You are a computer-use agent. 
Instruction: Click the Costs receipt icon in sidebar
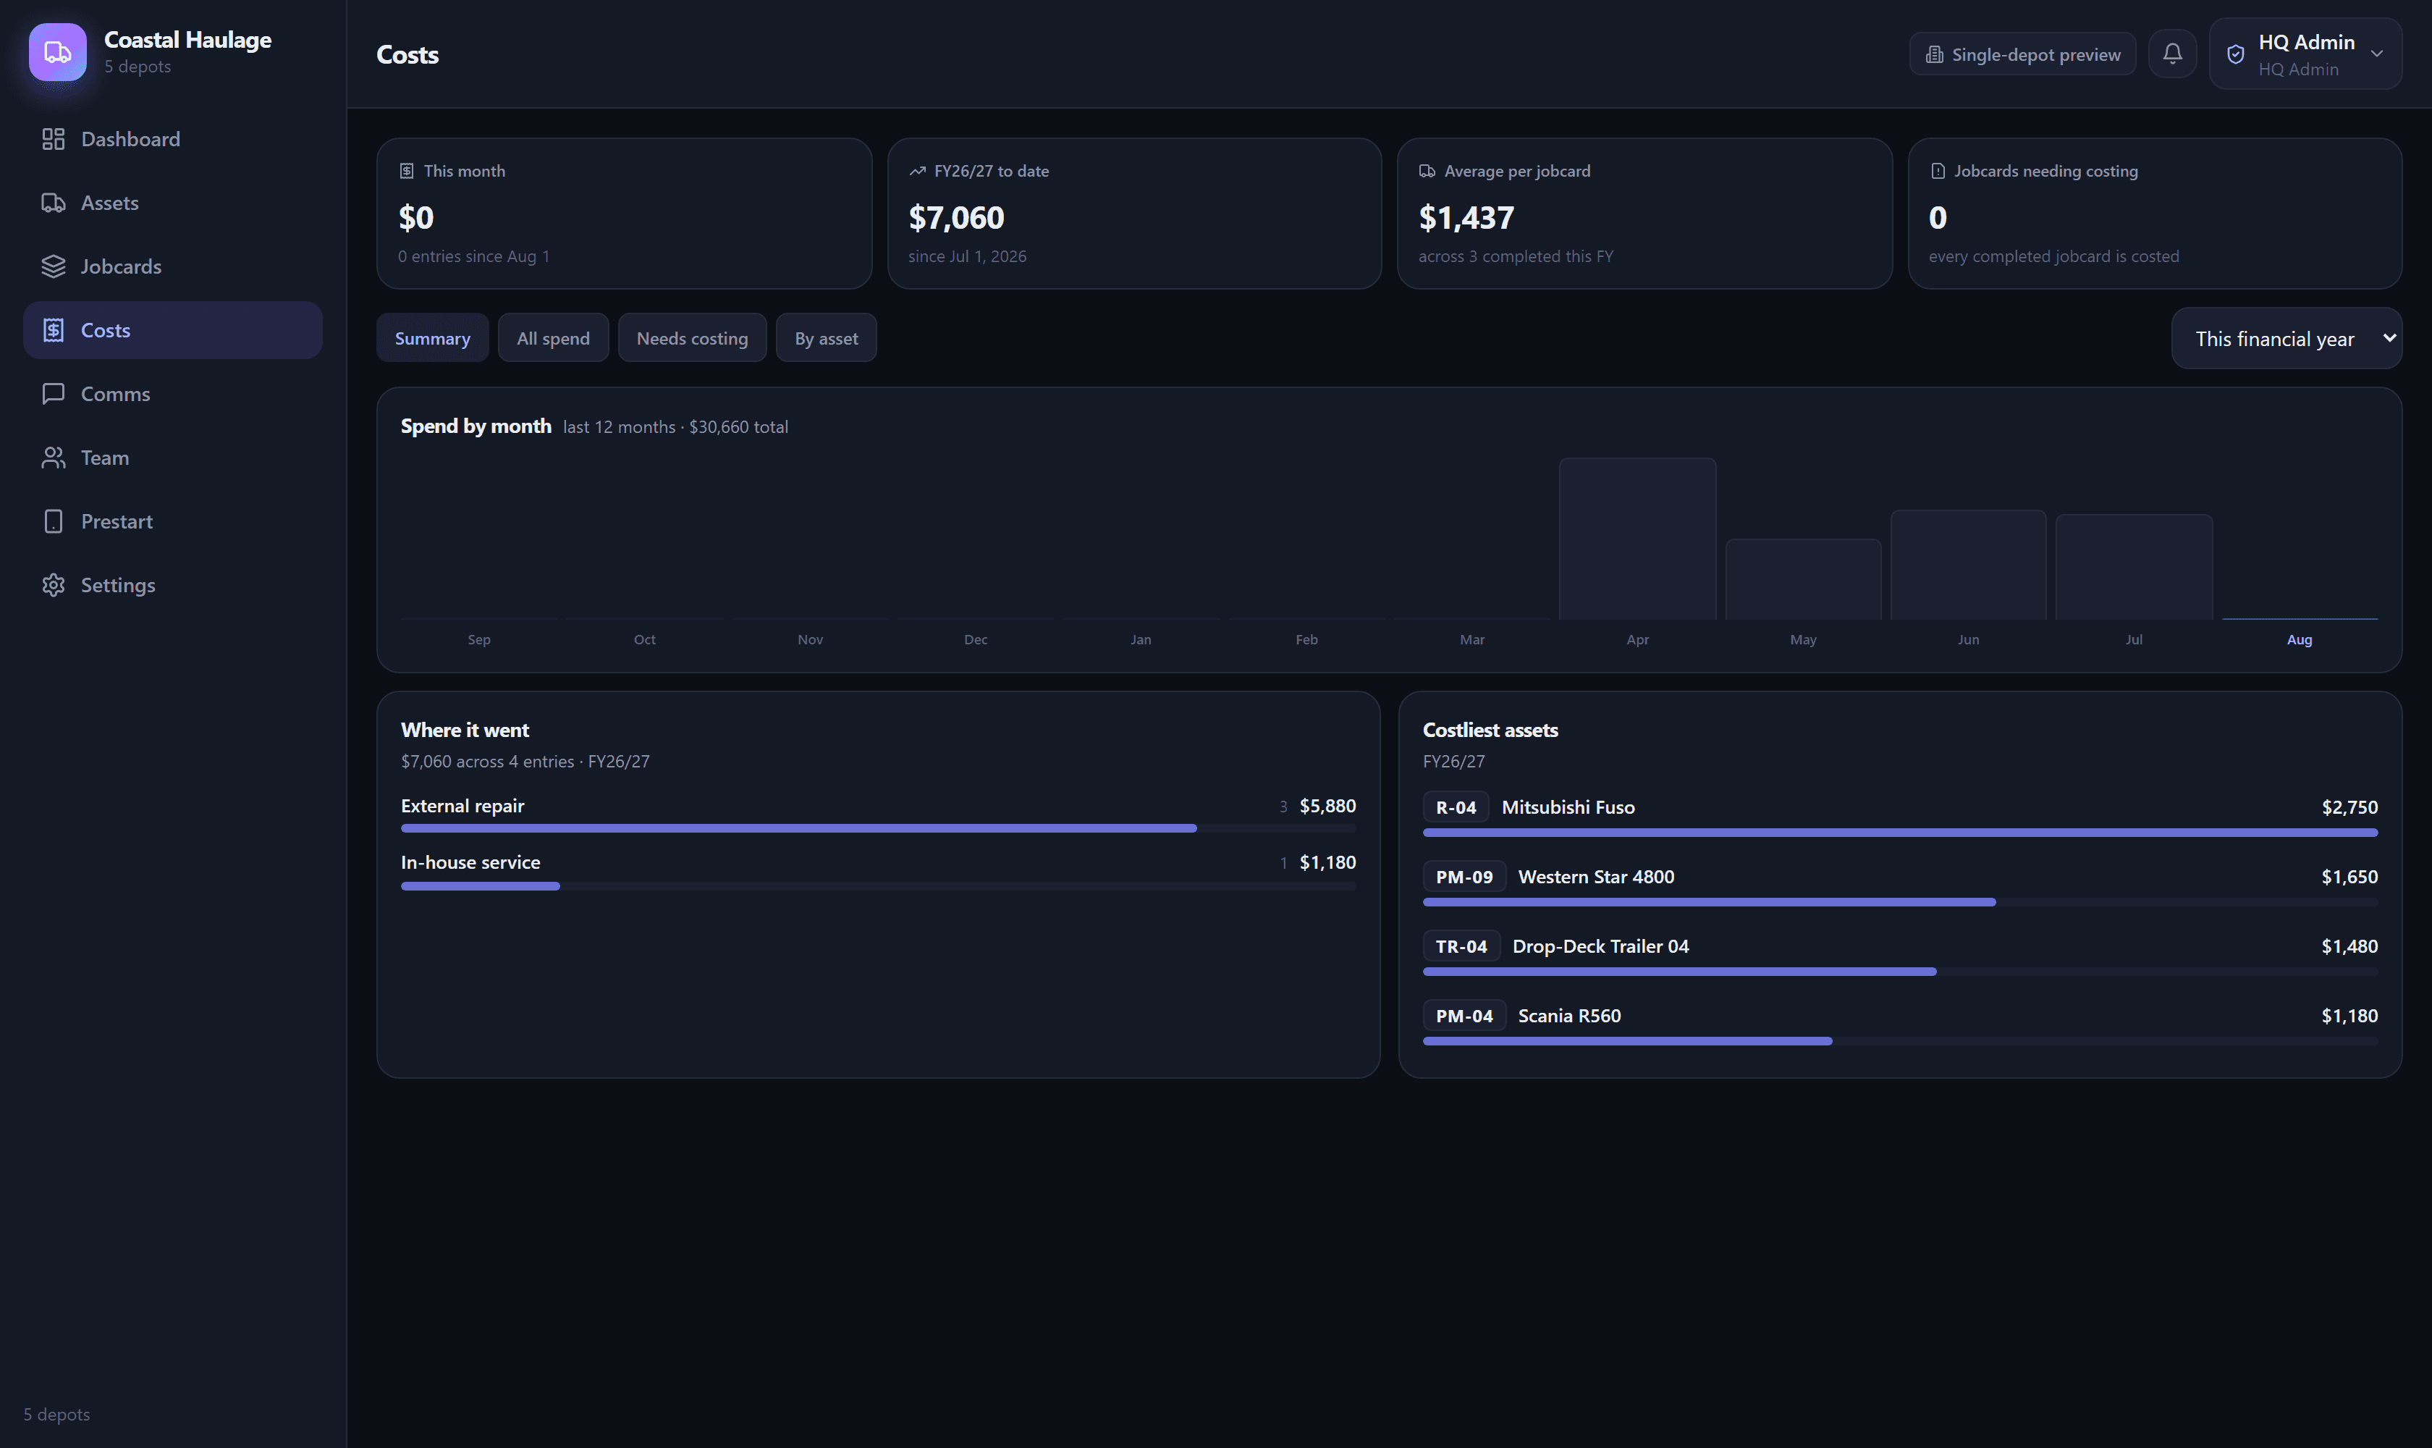tap(54, 331)
